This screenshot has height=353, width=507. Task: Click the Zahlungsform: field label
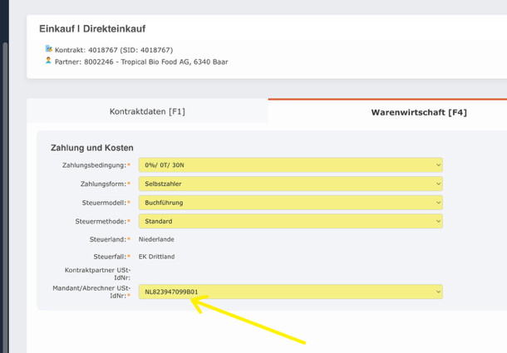point(103,184)
